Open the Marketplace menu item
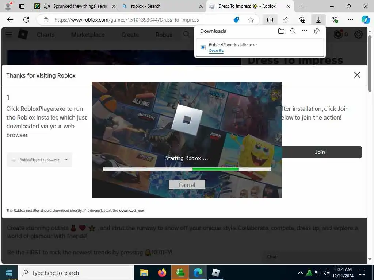 (x=88, y=35)
